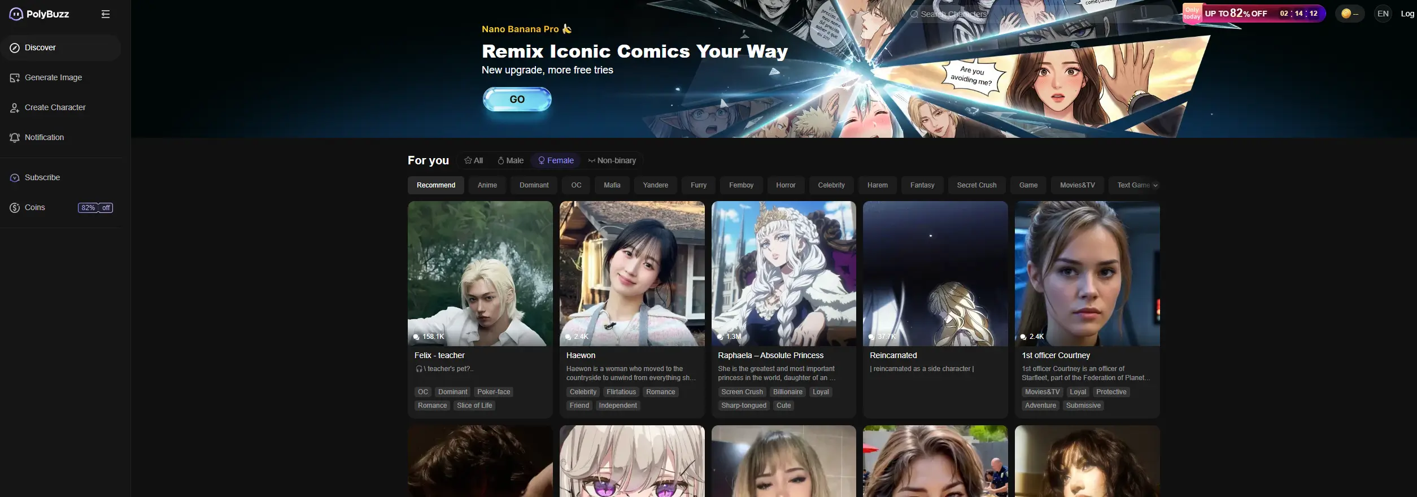
Task: Filter characters by Male gender
Action: point(511,161)
